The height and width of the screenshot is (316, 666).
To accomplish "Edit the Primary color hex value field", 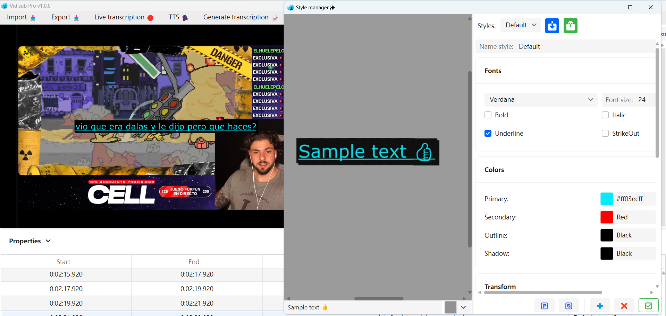I will (635, 199).
